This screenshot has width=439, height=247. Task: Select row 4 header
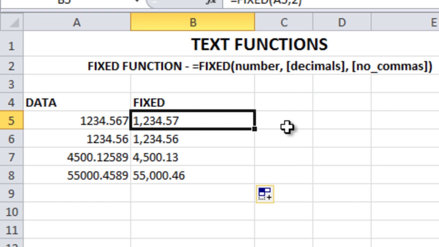click(11, 102)
